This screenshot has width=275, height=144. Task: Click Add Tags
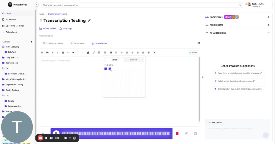click(x=66, y=29)
